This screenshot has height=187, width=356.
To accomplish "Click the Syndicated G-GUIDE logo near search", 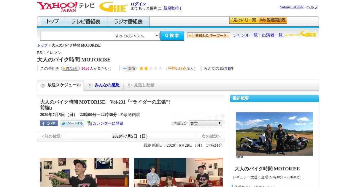I will tap(300, 34).
